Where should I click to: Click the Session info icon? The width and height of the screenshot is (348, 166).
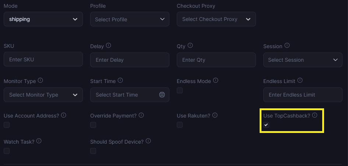287,46
